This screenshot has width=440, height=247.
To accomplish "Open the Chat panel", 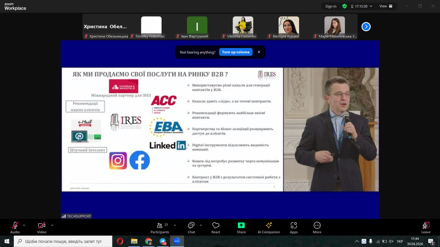I will tap(191, 227).
